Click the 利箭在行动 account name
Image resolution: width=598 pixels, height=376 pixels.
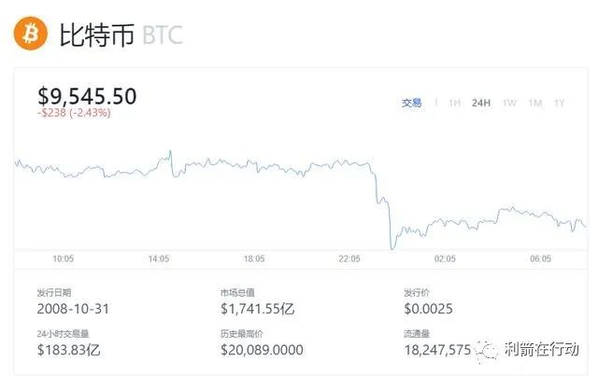542,347
